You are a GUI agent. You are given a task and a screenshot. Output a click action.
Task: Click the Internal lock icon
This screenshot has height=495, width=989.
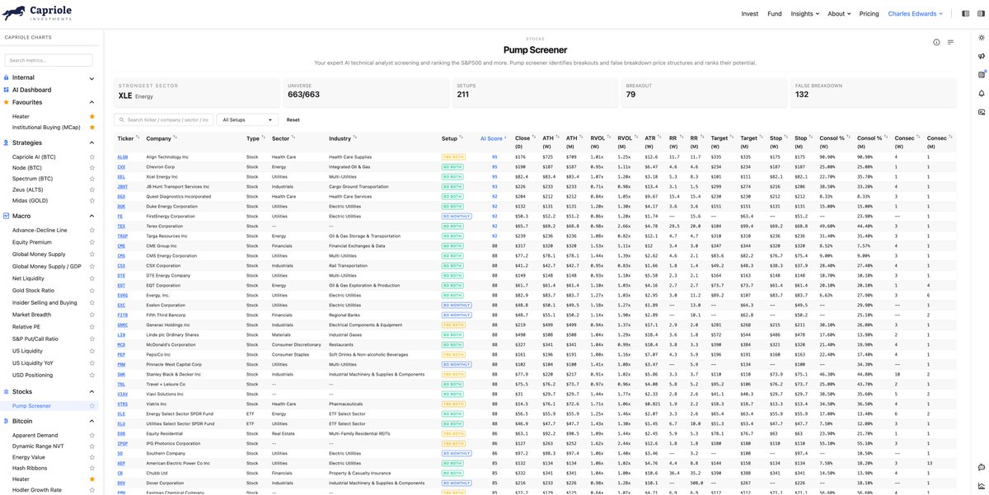pos(7,77)
